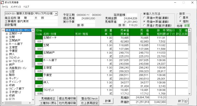Click the app icon in title bar
Image resolution: width=197 pixels, height=106 pixels.
pyautogui.click(x=2, y=2)
